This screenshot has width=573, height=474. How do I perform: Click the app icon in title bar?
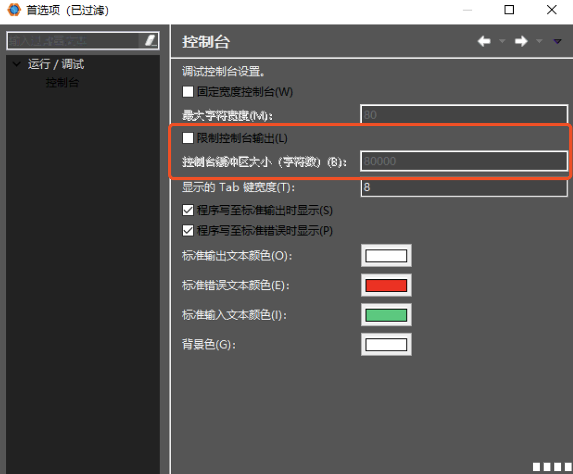(13, 10)
